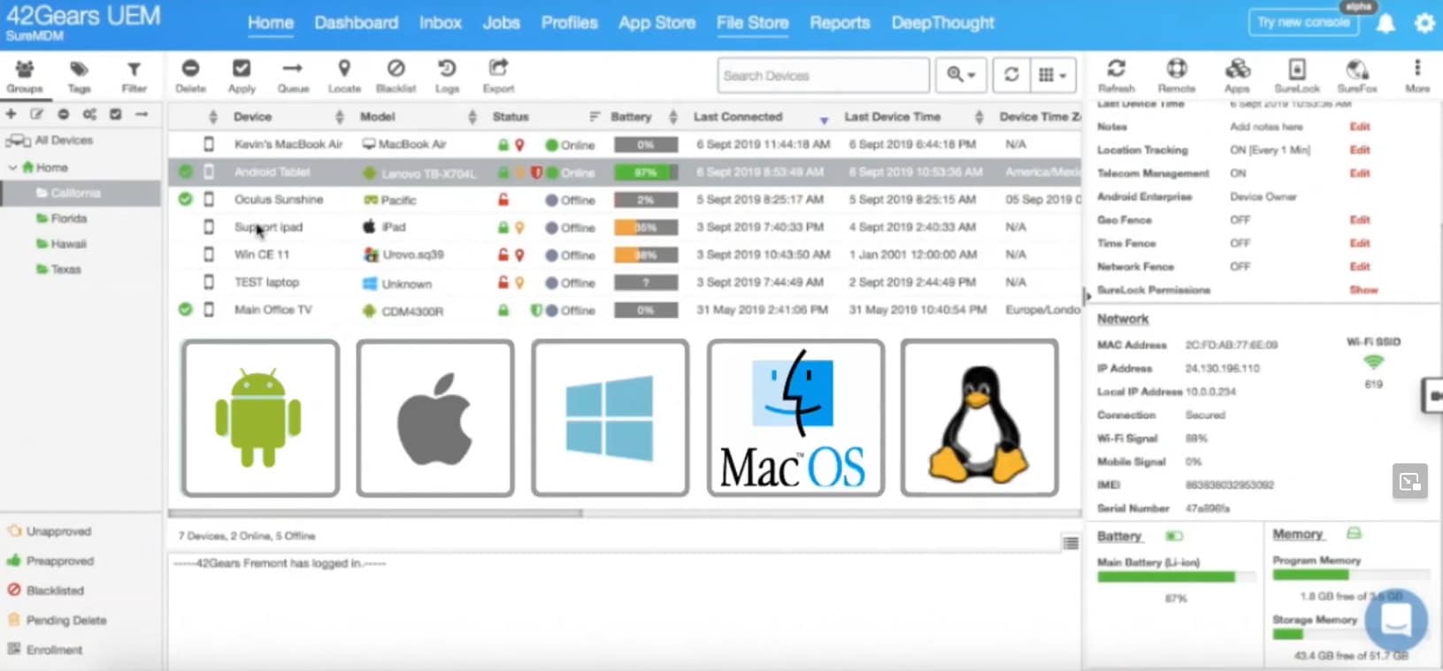The width and height of the screenshot is (1443, 671).
Task: Start Remote control of the device
Action: 1177,76
